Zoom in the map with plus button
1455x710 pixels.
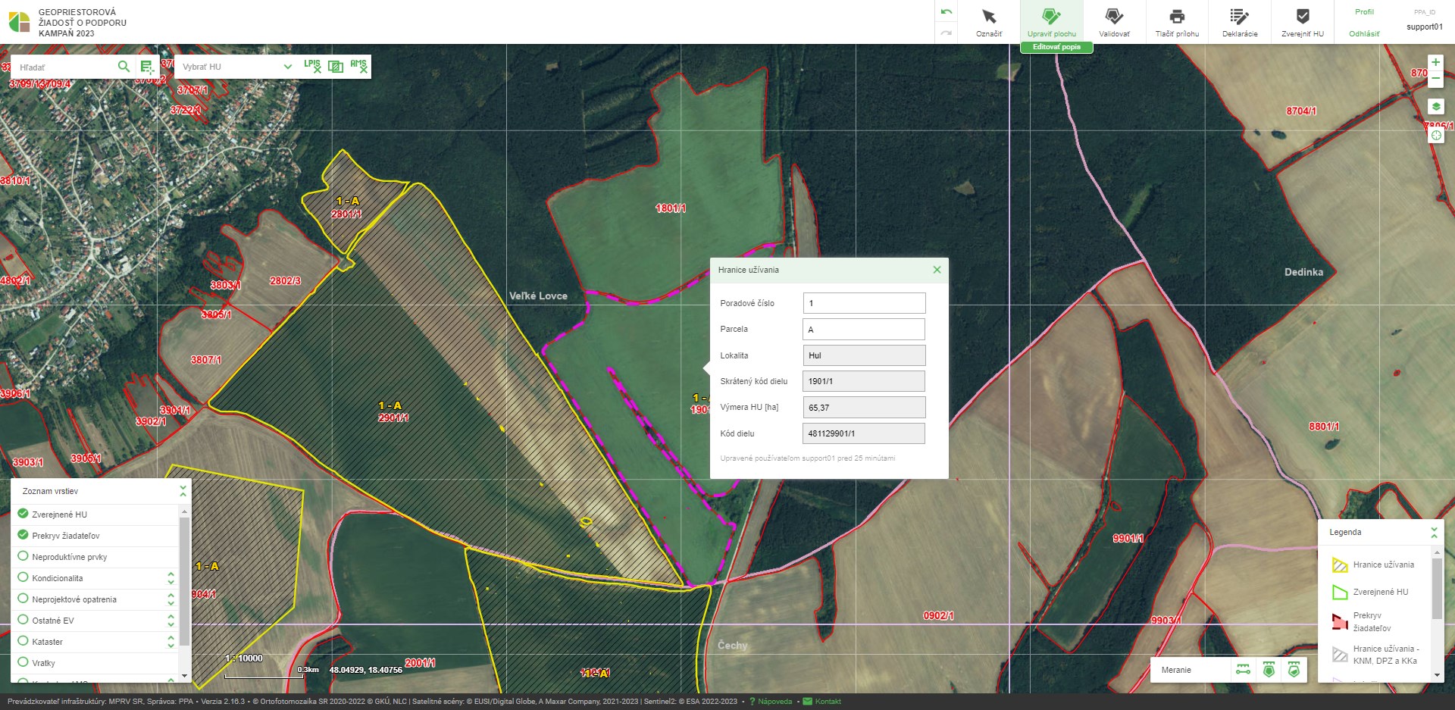pos(1435,62)
